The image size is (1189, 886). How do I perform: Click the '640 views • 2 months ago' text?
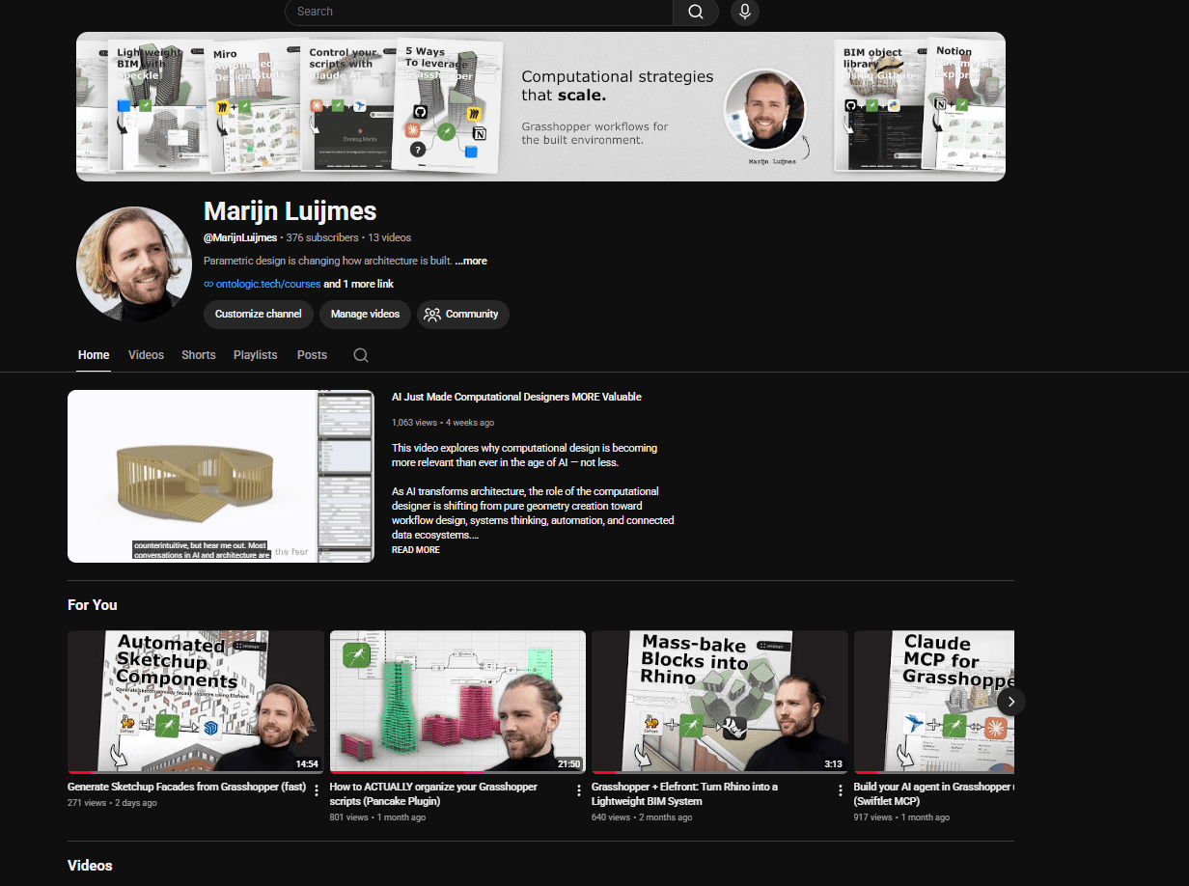[x=642, y=817]
